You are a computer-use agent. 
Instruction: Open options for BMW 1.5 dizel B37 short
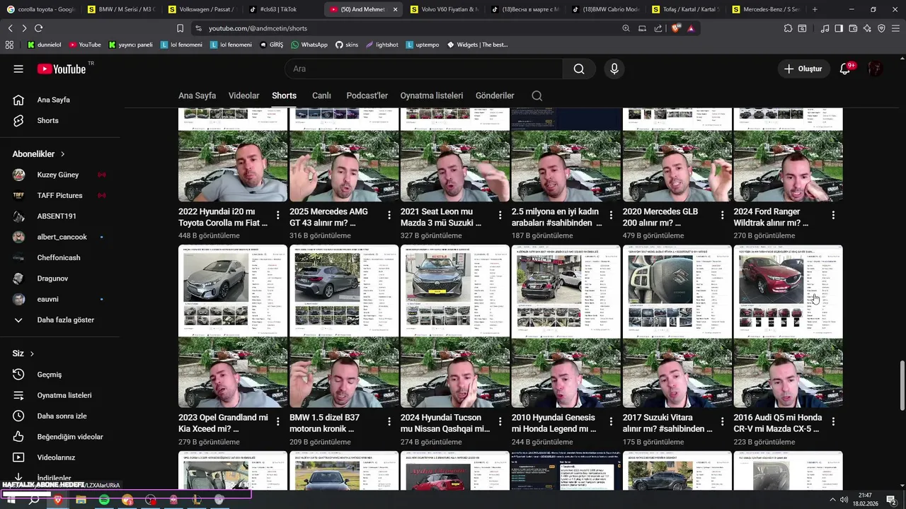(x=389, y=421)
